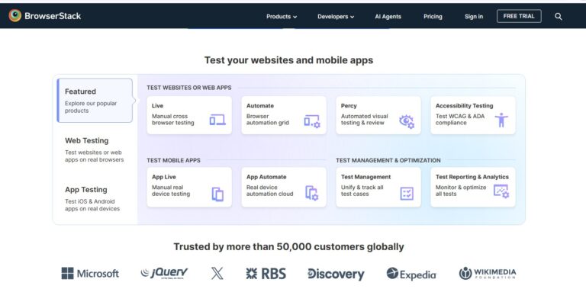Click the Accessibility Testing person icon
The image size is (586, 289).
pyautogui.click(x=501, y=120)
